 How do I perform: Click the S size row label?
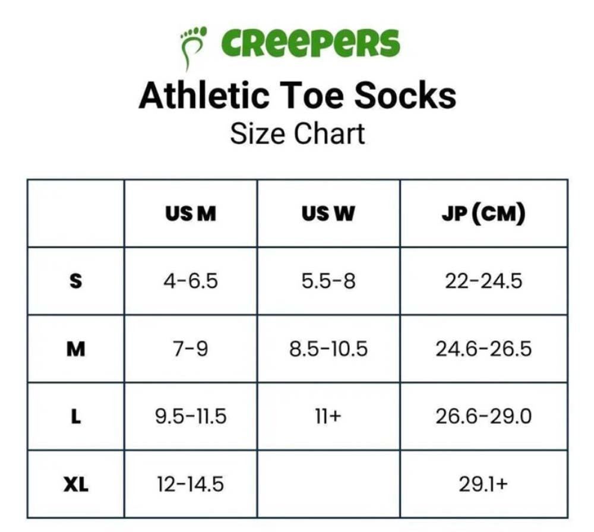75,281
